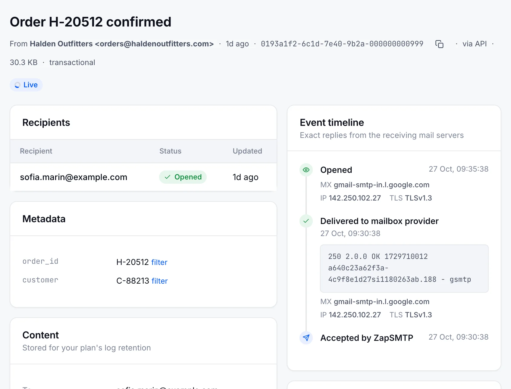Click the 1d ago value in recipient row
Image resolution: width=511 pixels, height=389 pixels.
(246, 177)
